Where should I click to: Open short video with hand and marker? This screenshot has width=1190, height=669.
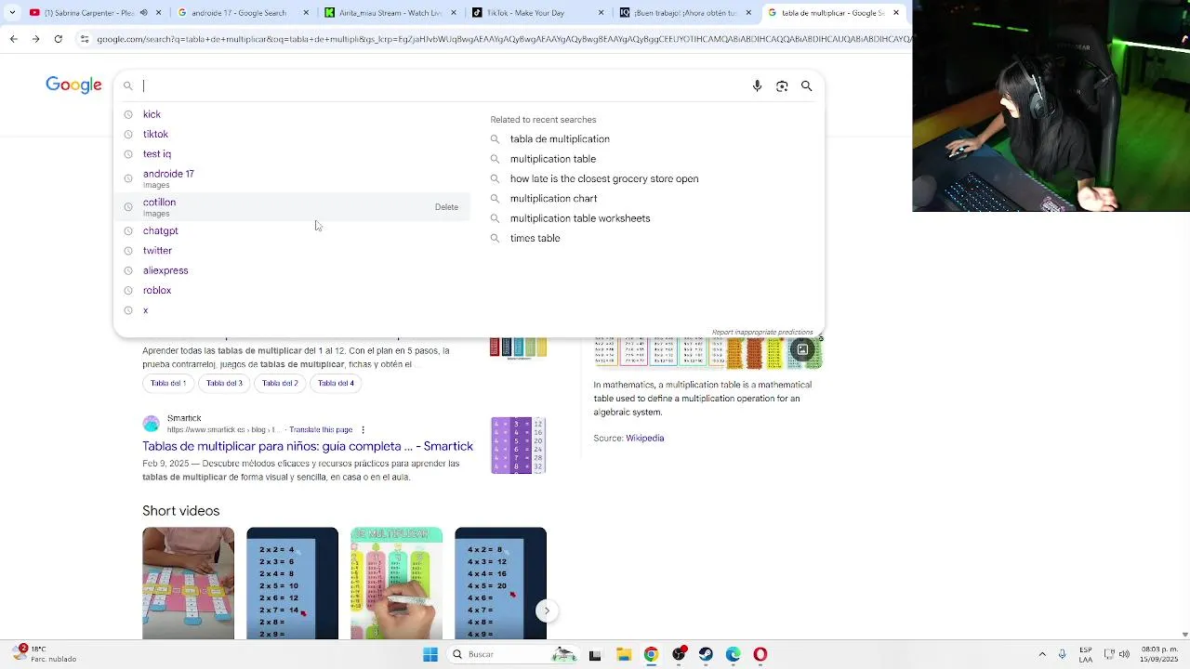tap(396, 584)
